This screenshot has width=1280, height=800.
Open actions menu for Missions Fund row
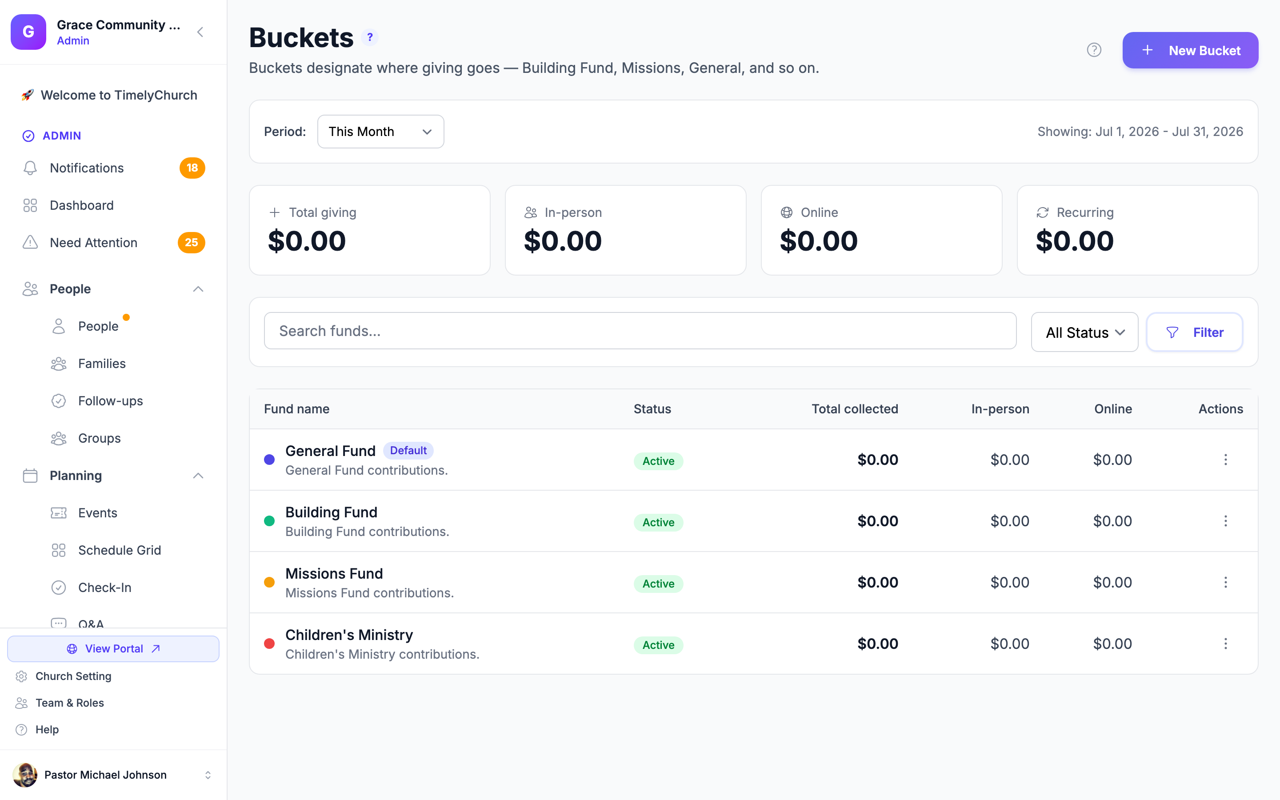(x=1225, y=582)
